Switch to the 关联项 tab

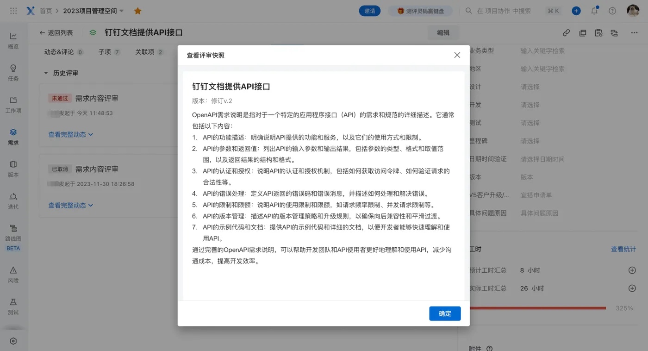(x=149, y=52)
